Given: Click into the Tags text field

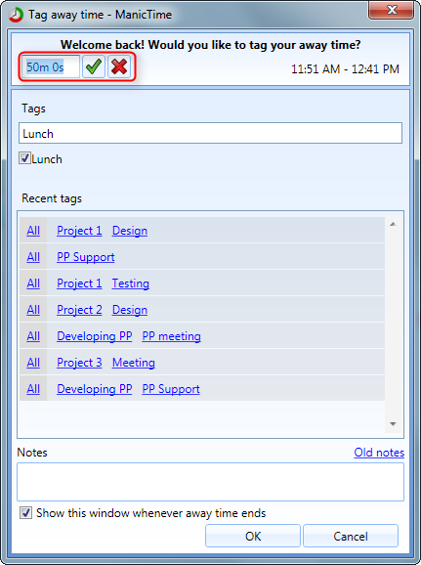Looking at the screenshot, I should tap(210, 133).
